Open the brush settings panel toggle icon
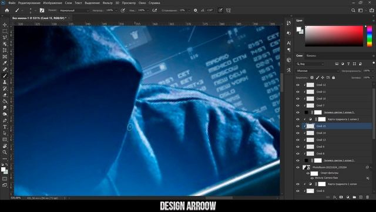 click(x=42, y=11)
